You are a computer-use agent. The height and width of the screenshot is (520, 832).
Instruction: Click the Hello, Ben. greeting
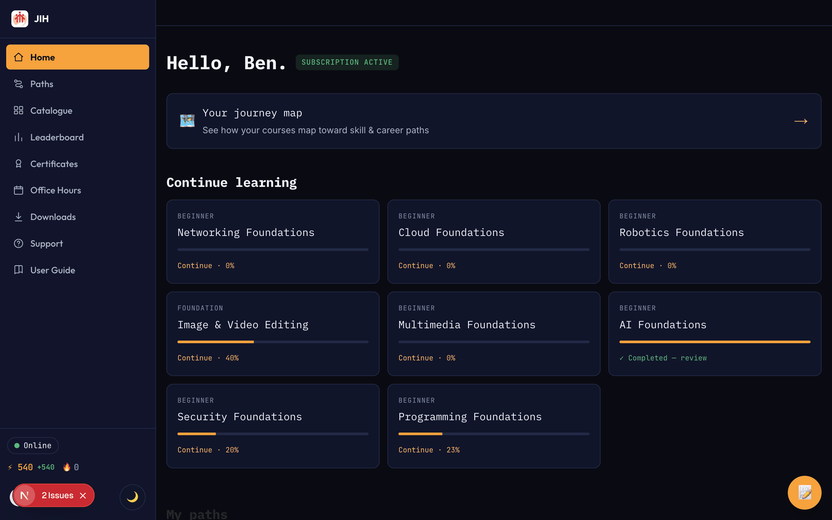coord(227,63)
